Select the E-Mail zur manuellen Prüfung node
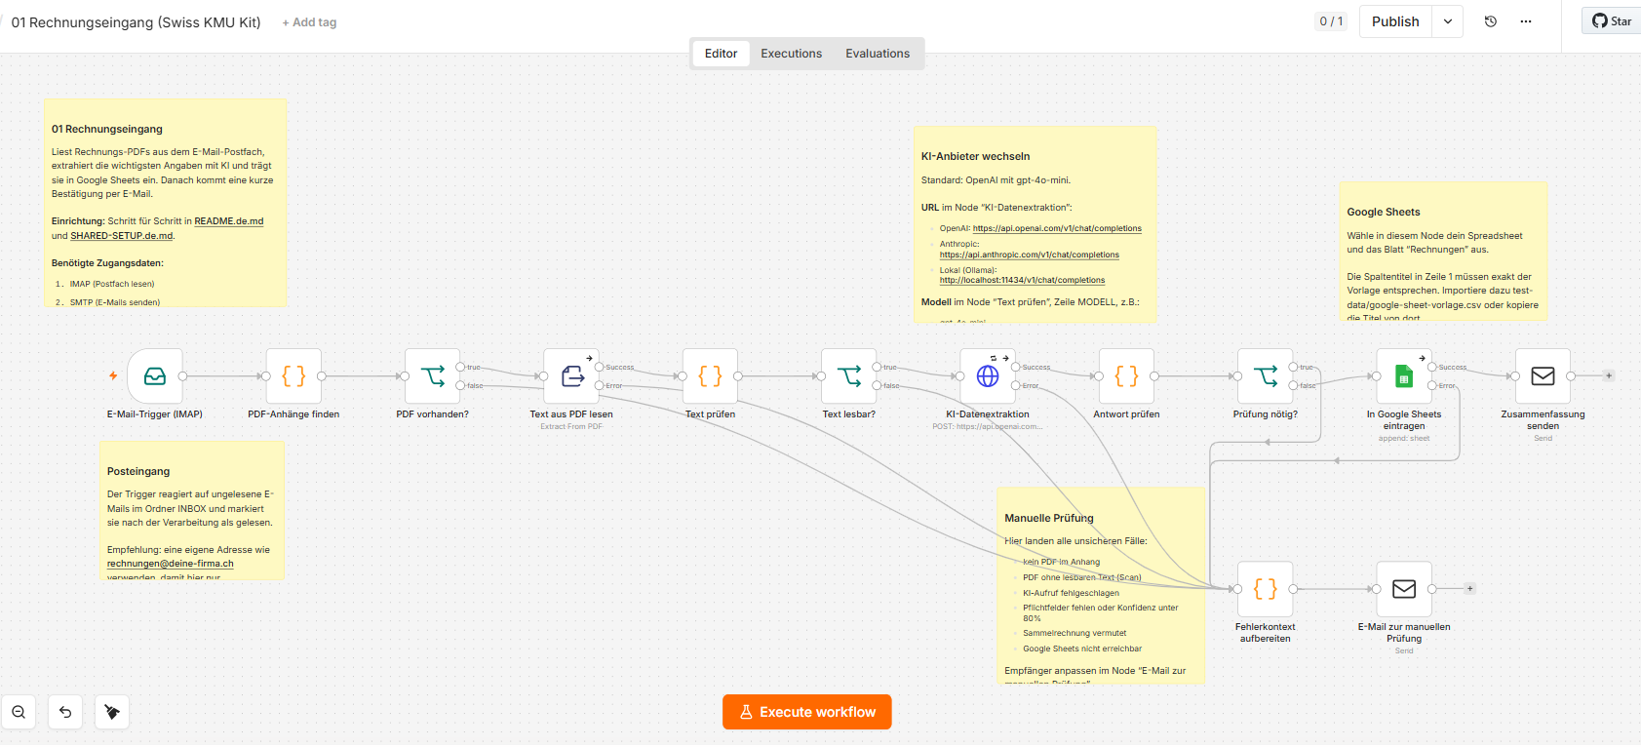 [x=1404, y=589]
